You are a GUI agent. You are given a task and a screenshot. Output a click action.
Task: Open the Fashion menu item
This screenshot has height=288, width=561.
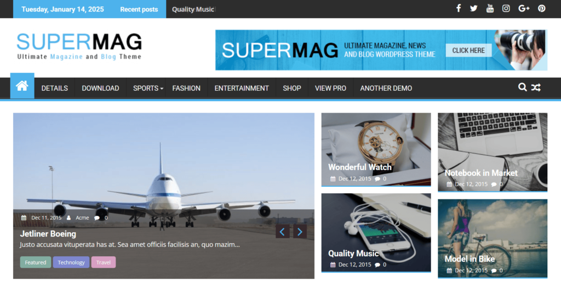click(x=186, y=88)
